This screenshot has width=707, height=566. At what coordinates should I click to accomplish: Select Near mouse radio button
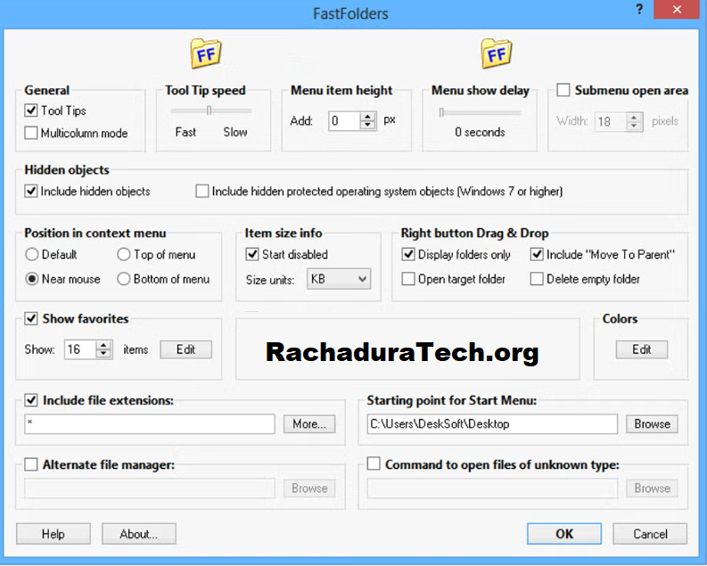[31, 279]
